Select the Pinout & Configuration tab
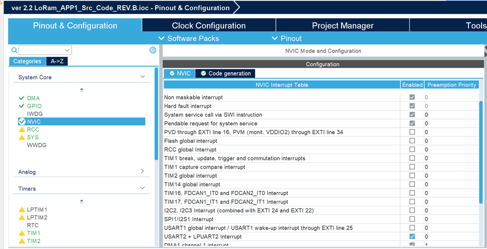The width and height of the screenshot is (487, 249). (75, 25)
